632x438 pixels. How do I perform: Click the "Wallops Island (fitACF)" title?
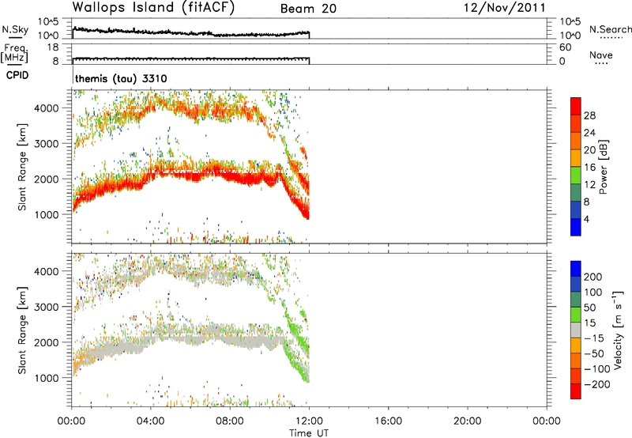[x=153, y=8]
